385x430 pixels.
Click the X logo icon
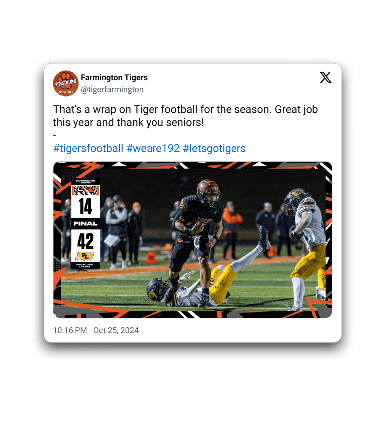[326, 77]
